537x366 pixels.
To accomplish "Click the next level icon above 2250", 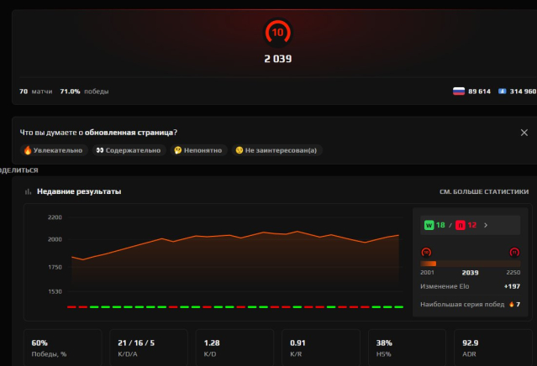I will pos(514,251).
